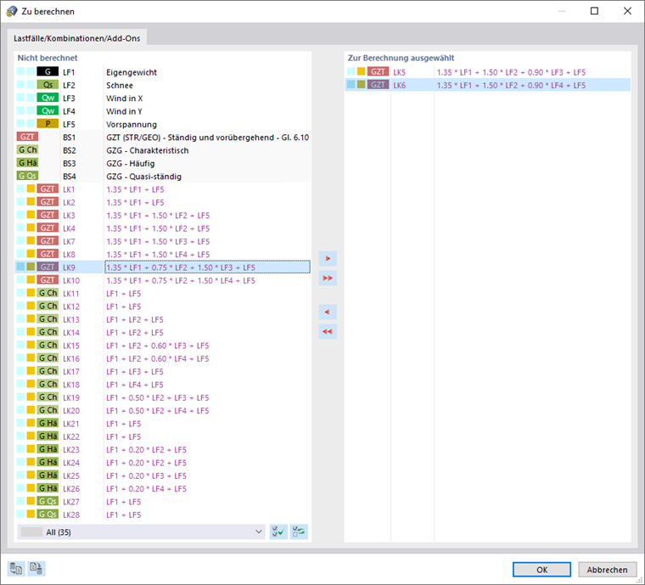Select BS2 GZG - Charakteristisch row

(163, 150)
